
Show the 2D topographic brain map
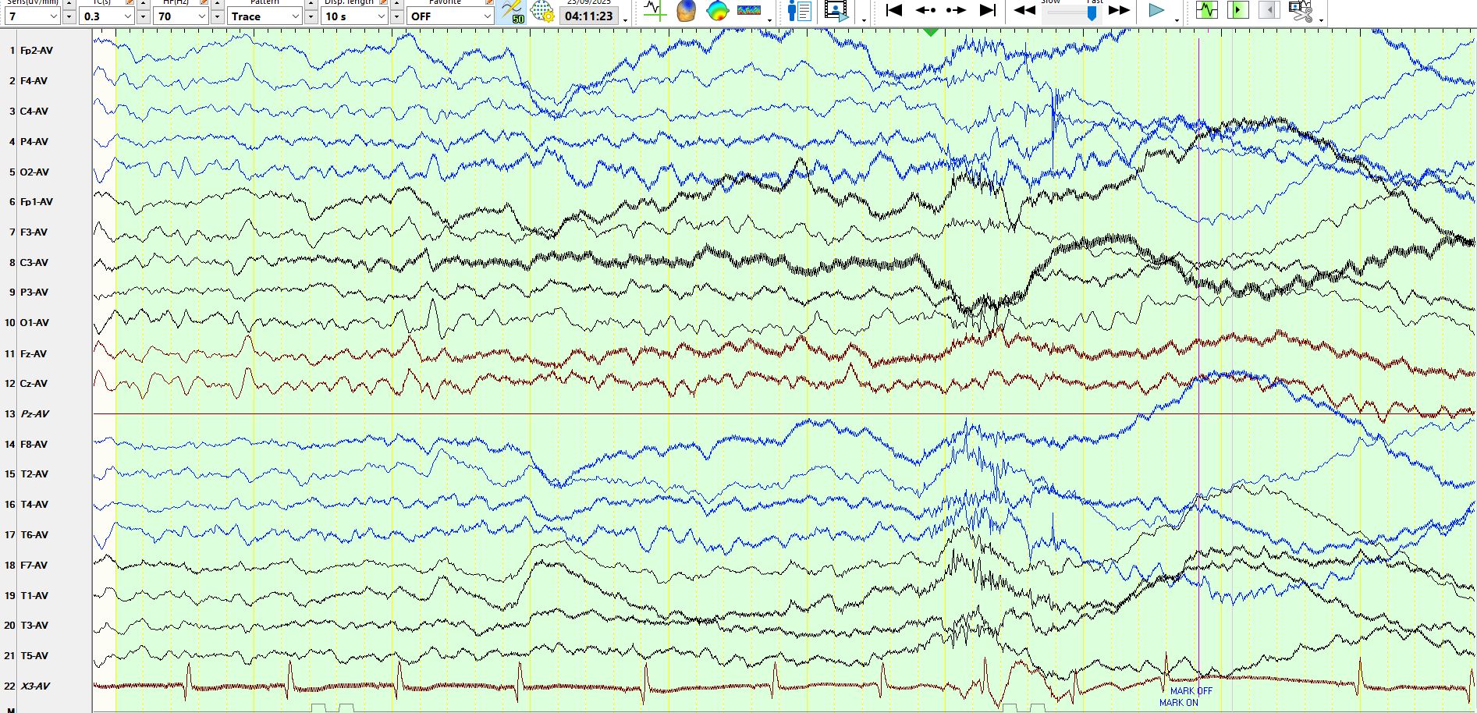(717, 11)
